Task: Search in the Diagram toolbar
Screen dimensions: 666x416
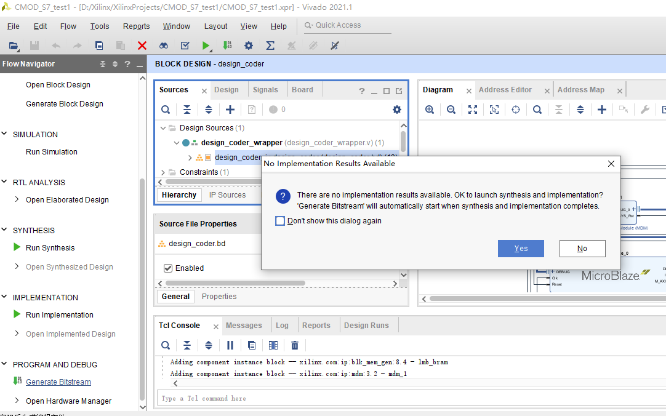Action: [x=537, y=110]
